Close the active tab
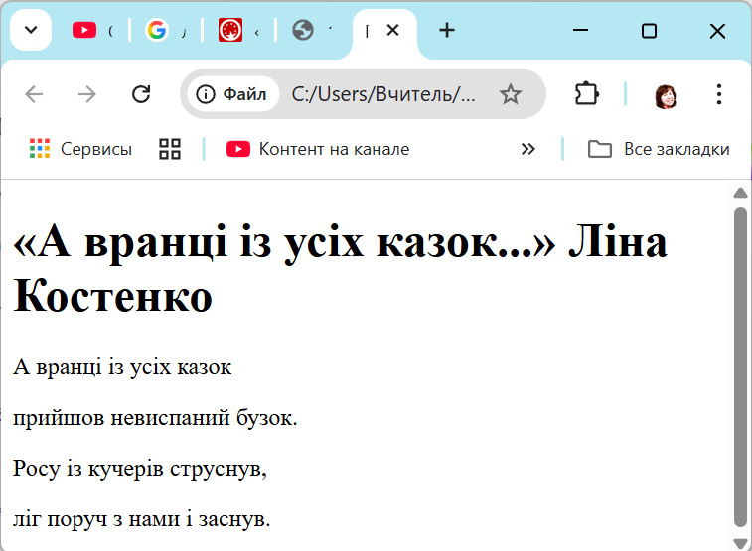The image size is (752, 551). click(392, 31)
